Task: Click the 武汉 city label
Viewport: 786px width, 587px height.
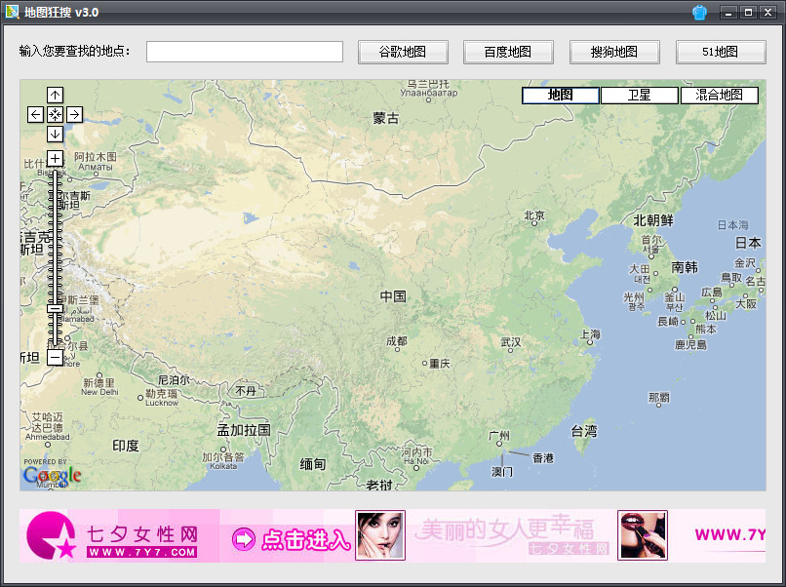Action: (x=511, y=342)
